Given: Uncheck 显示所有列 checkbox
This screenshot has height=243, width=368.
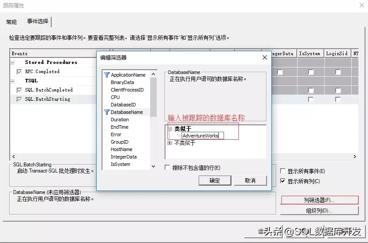Looking at the screenshot, I should point(283,181).
